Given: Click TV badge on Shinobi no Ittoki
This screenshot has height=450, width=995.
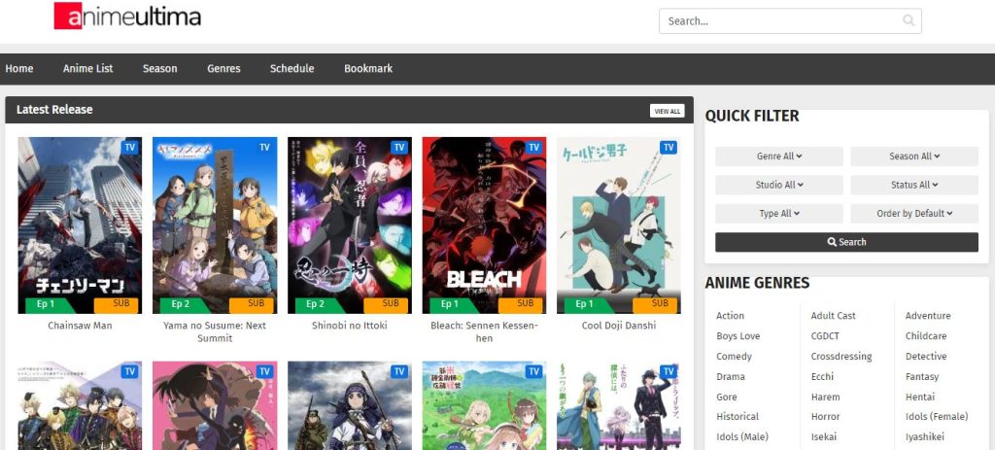Looking at the screenshot, I should [399, 148].
